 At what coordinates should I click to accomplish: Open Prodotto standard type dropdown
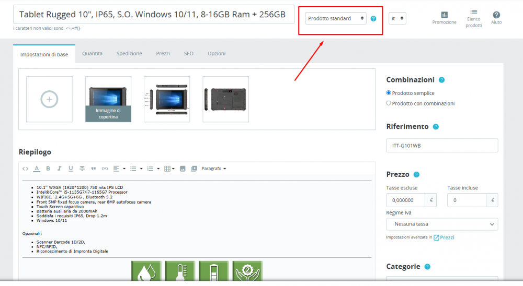point(336,18)
